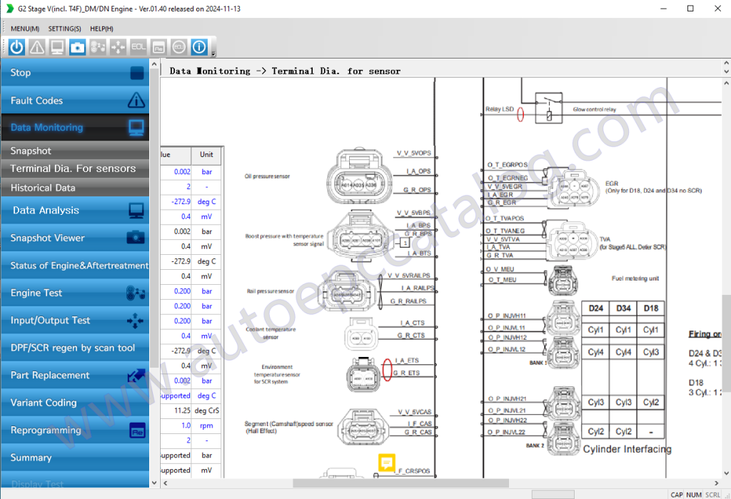Collapse the expanded Data Monitoring section
Screen dimensions: 731x499
(74, 127)
